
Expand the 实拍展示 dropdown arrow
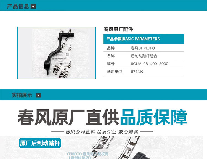pyautogui.click(x=39, y=95)
